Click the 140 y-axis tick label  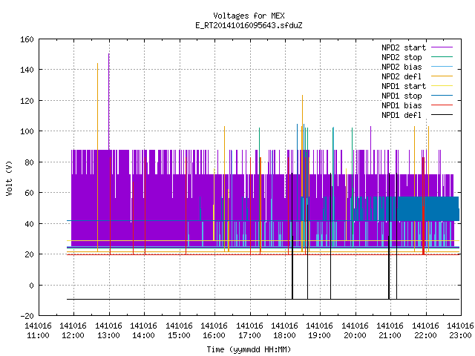click(x=27, y=70)
